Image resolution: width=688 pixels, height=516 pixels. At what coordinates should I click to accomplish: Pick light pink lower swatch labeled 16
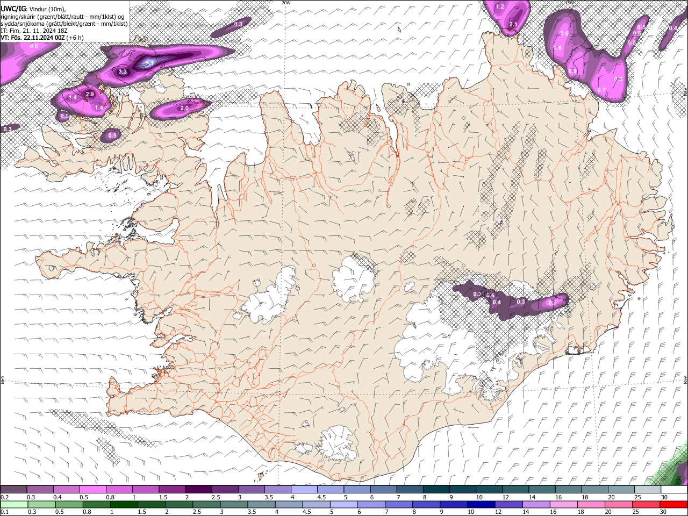(x=563, y=504)
